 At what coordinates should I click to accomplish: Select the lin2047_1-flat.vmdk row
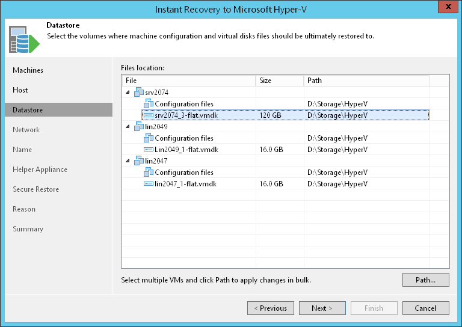point(186,184)
